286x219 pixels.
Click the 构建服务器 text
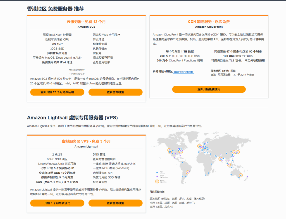point(100,44)
